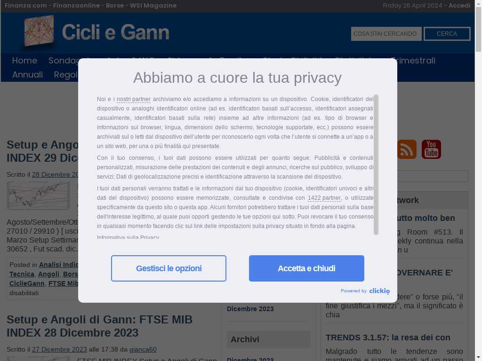Click the CERCA search button
Screen dimensions: 482x361
(447, 34)
